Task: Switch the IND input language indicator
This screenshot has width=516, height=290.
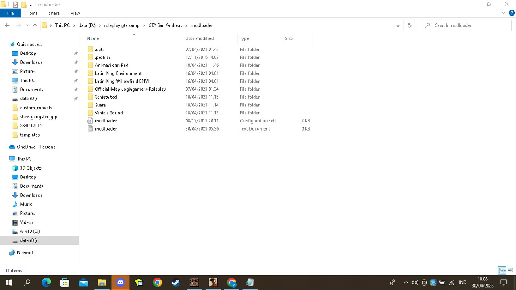Action: coord(462,282)
